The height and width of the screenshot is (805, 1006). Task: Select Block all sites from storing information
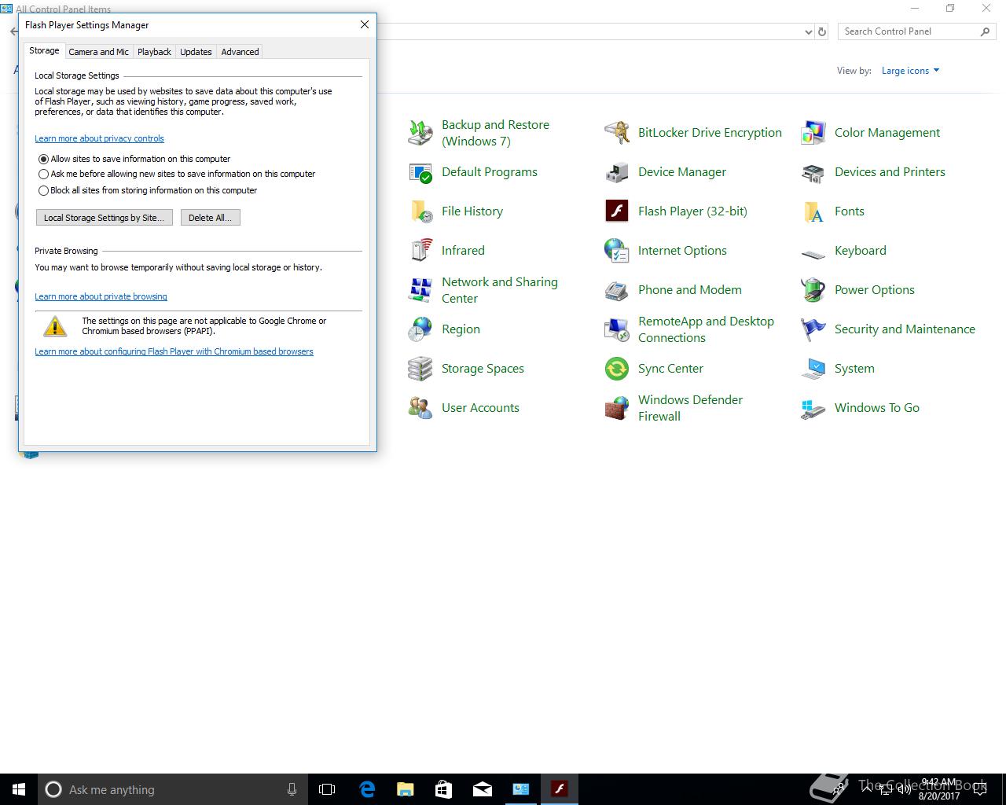tap(44, 190)
